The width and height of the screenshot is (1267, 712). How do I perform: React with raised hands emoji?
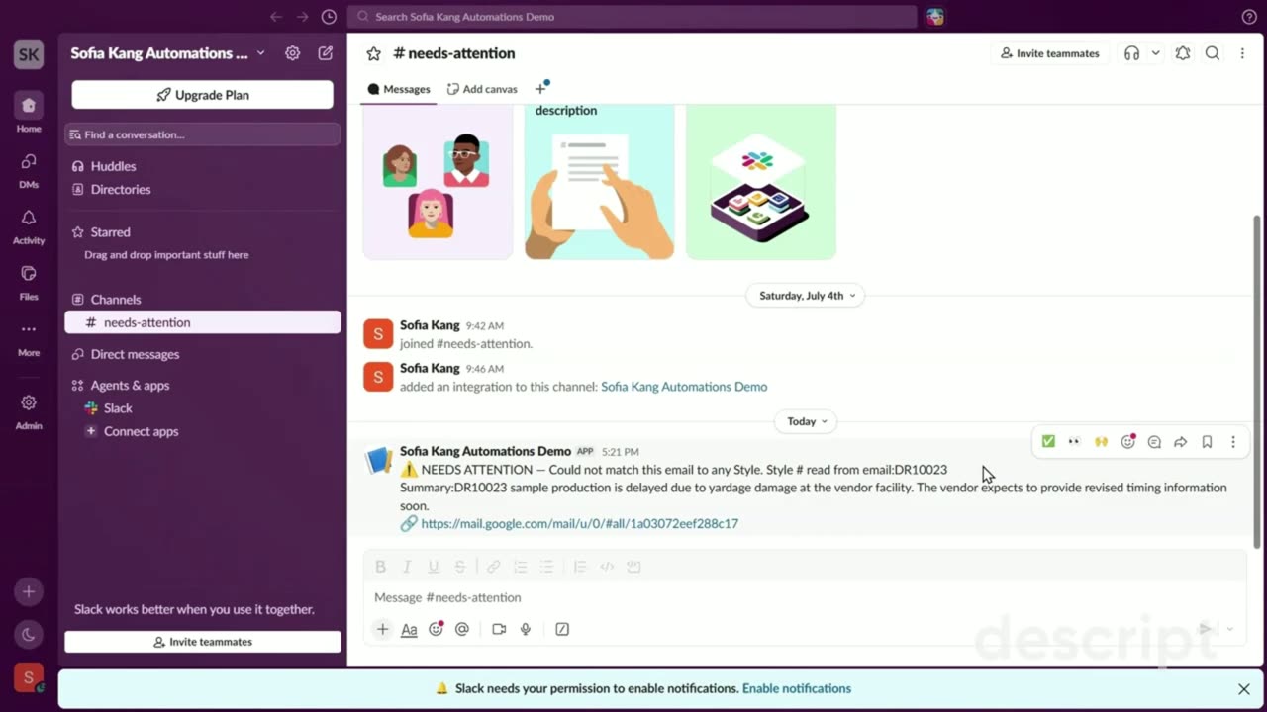pos(1101,442)
